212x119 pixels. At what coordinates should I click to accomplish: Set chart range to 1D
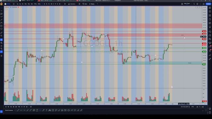pyautogui.click(x=6, y=107)
